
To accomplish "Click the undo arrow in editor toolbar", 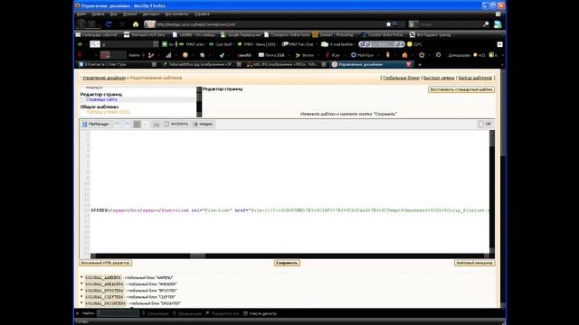I will pyautogui.click(x=118, y=125).
